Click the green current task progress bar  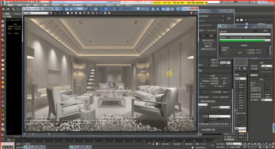(245, 40)
